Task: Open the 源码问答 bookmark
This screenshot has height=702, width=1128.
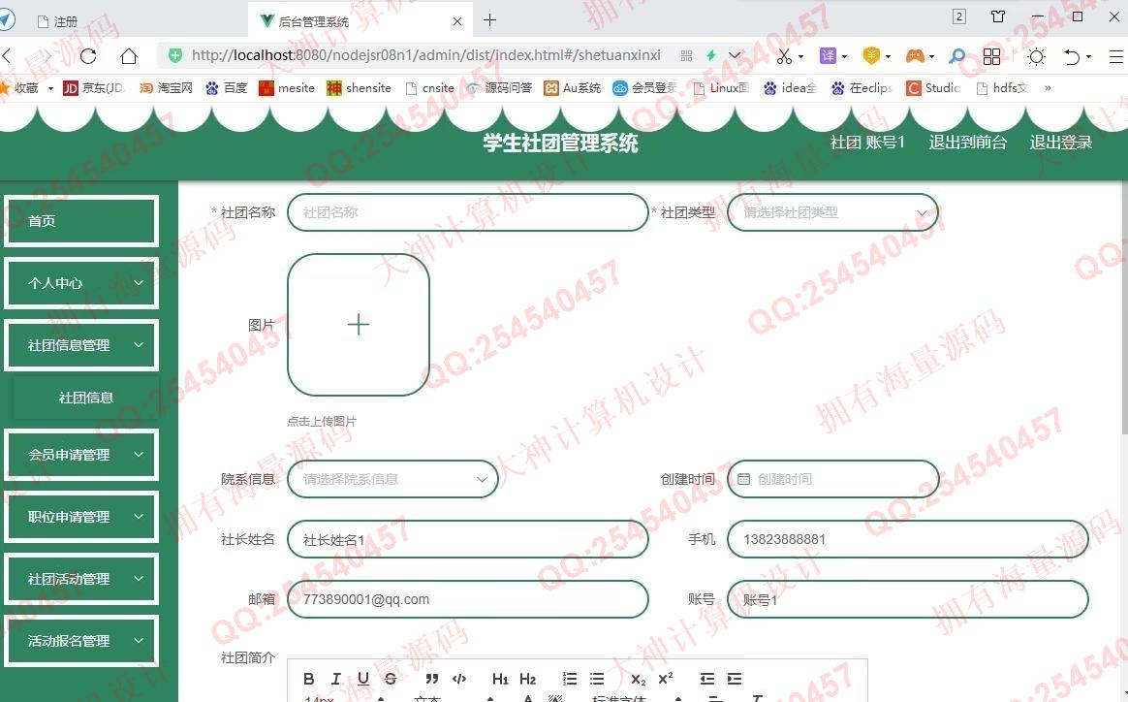Action: coord(499,88)
